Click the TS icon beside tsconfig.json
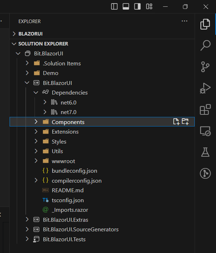 point(46,200)
